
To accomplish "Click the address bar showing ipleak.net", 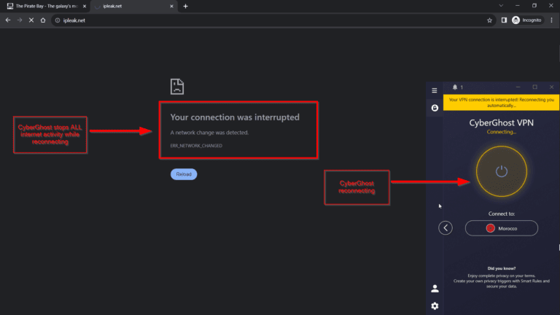I will point(255,20).
